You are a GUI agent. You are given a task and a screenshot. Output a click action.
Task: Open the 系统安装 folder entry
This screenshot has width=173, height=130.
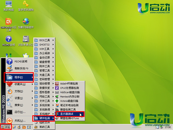click(x=44, y=105)
